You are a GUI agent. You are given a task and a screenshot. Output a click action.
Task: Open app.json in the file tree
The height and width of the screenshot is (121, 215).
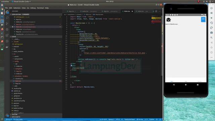[x=16, y=103]
